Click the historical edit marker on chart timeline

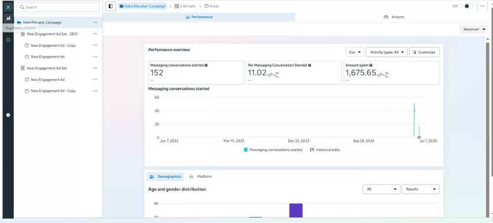click(x=419, y=137)
